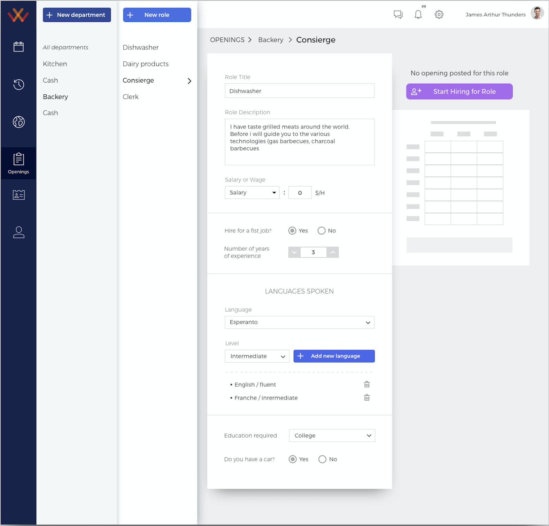Viewport: 549px width, 526px height.
Task: Open the Esperanto language dropdown
Action: pos(299,322)
